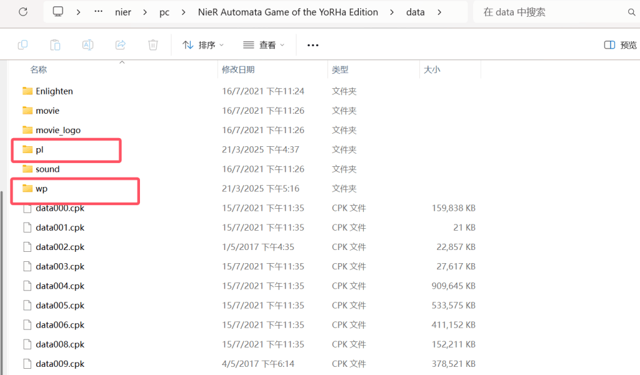Click the Copy icon in the toolbar
This screenshot has height=375, width=640.
coord(22,44)
